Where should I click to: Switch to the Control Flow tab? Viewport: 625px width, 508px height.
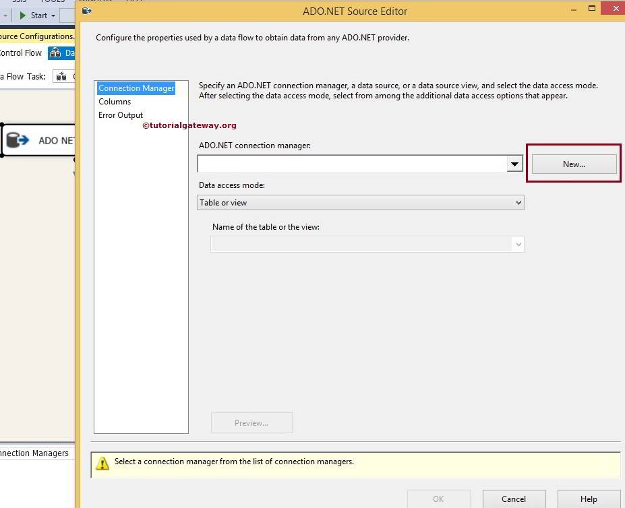click(x=20, y=53)
